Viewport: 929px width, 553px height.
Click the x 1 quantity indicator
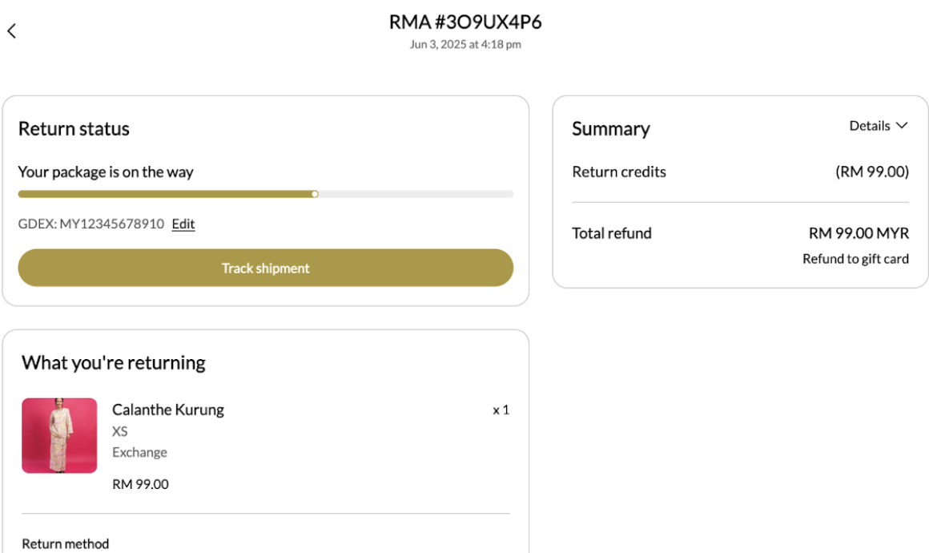tap(501, 410)
